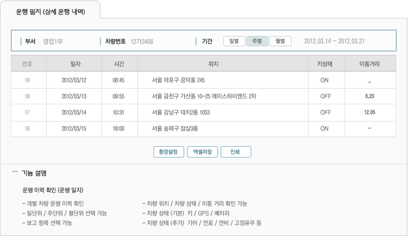The image size is (408, 236).
Task: Click the time 10:31
Action: click(x=119, y=112)
